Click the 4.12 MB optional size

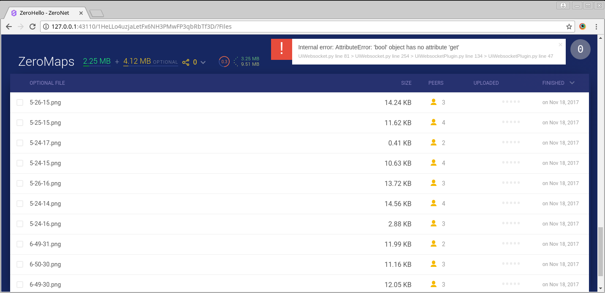pyautogui.click(x=137, y=61)
